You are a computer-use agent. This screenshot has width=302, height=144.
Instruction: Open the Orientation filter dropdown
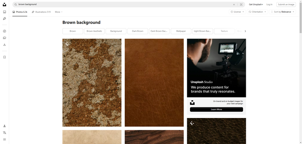tap(257, 12)
